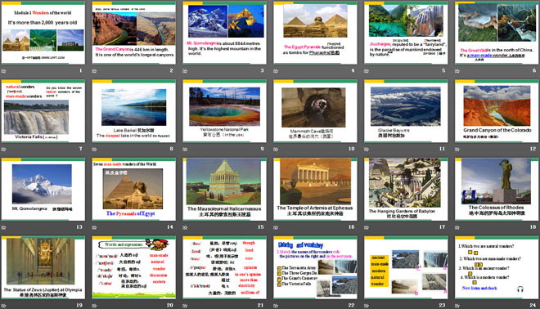Select slide 23 with ancient/modern word box
540x309 pixels.
406,267
